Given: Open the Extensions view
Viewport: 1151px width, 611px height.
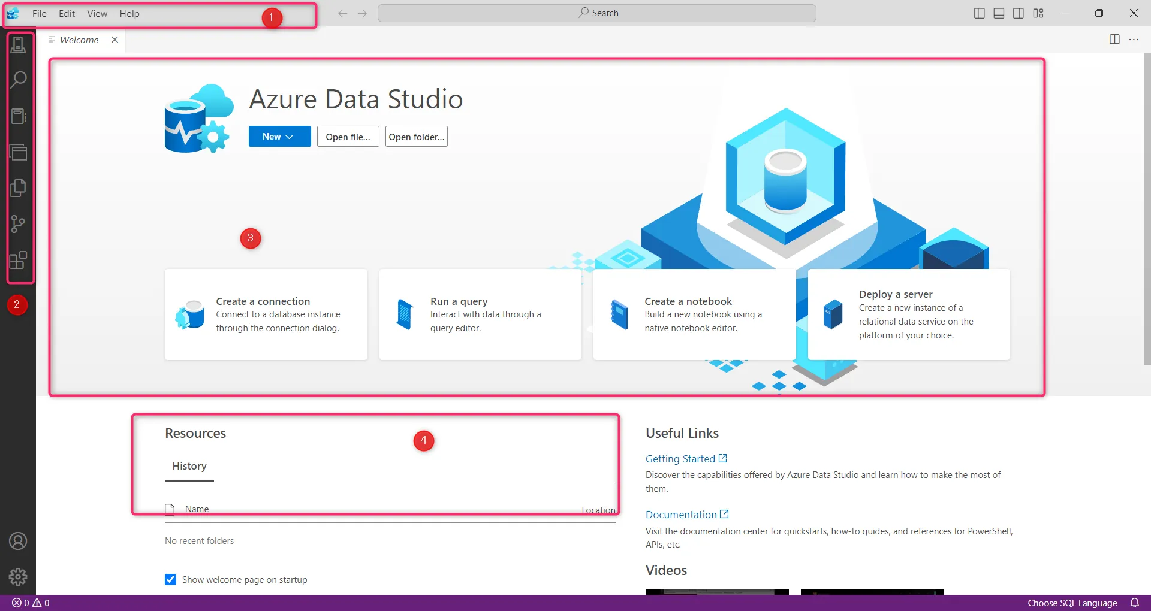Looking at the screenshot, I should [x=18, y=260].
